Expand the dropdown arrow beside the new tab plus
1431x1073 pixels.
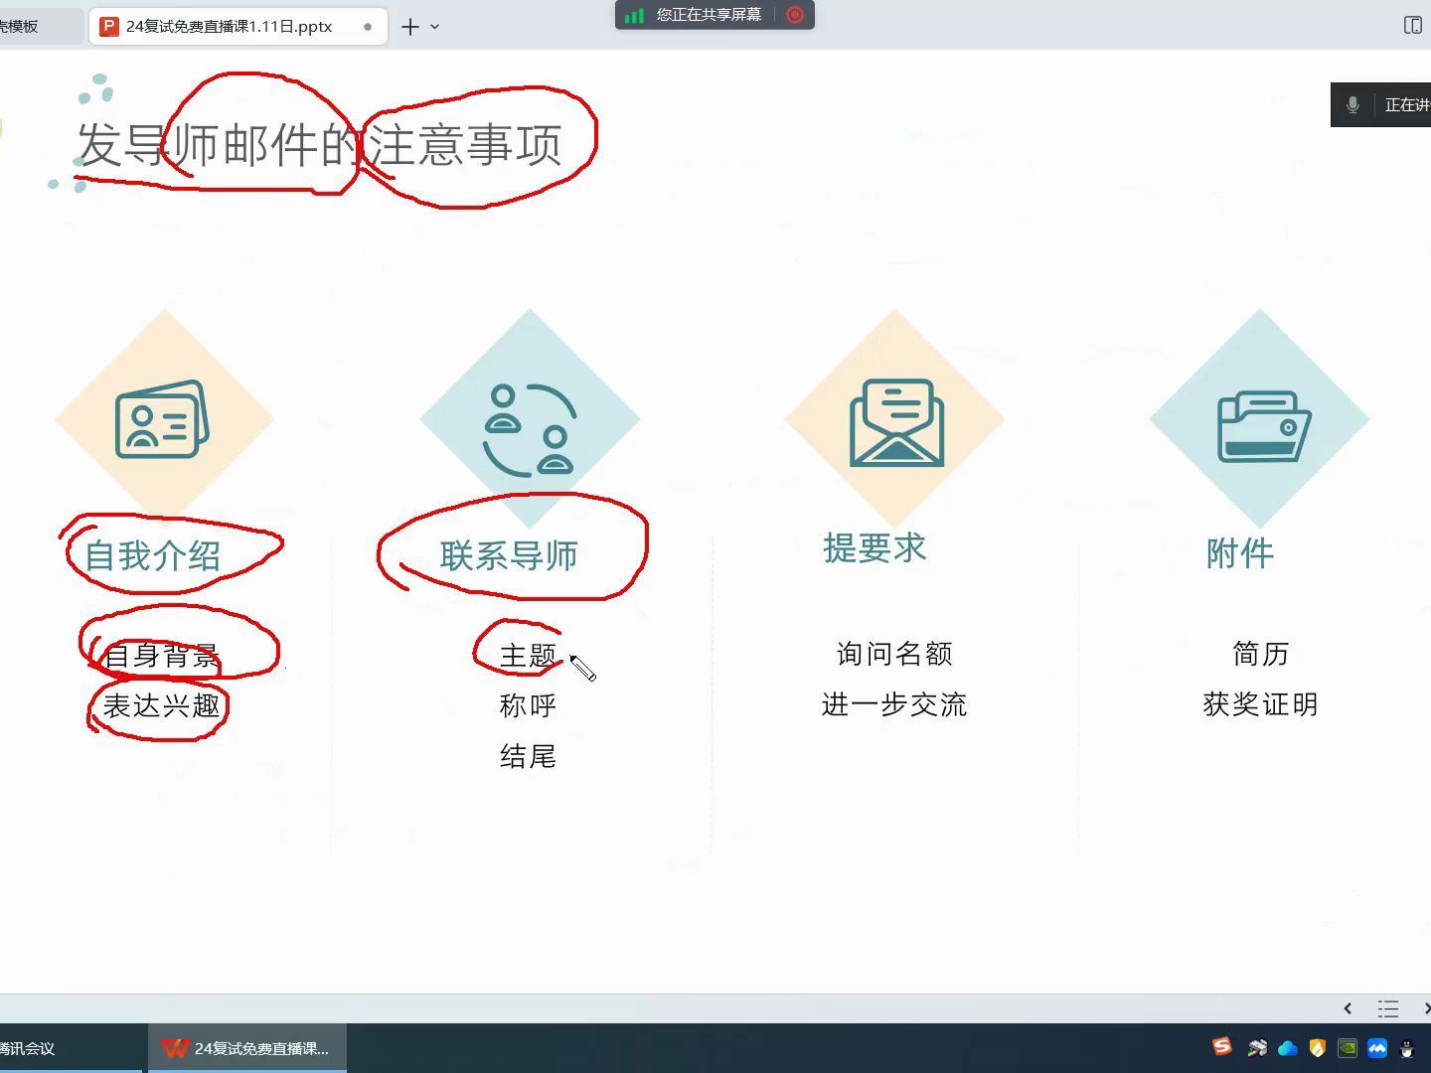tap(434, 27)
